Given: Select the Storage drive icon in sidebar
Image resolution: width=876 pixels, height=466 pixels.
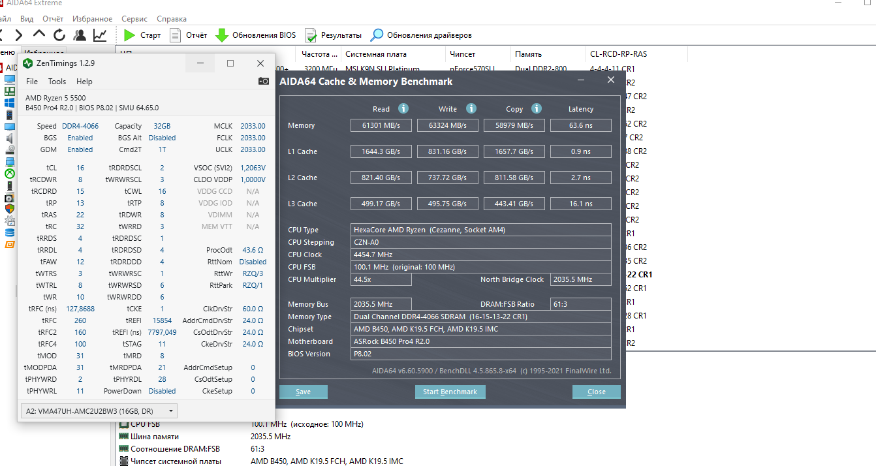Looking at the screenshot, I should [10, 150].
